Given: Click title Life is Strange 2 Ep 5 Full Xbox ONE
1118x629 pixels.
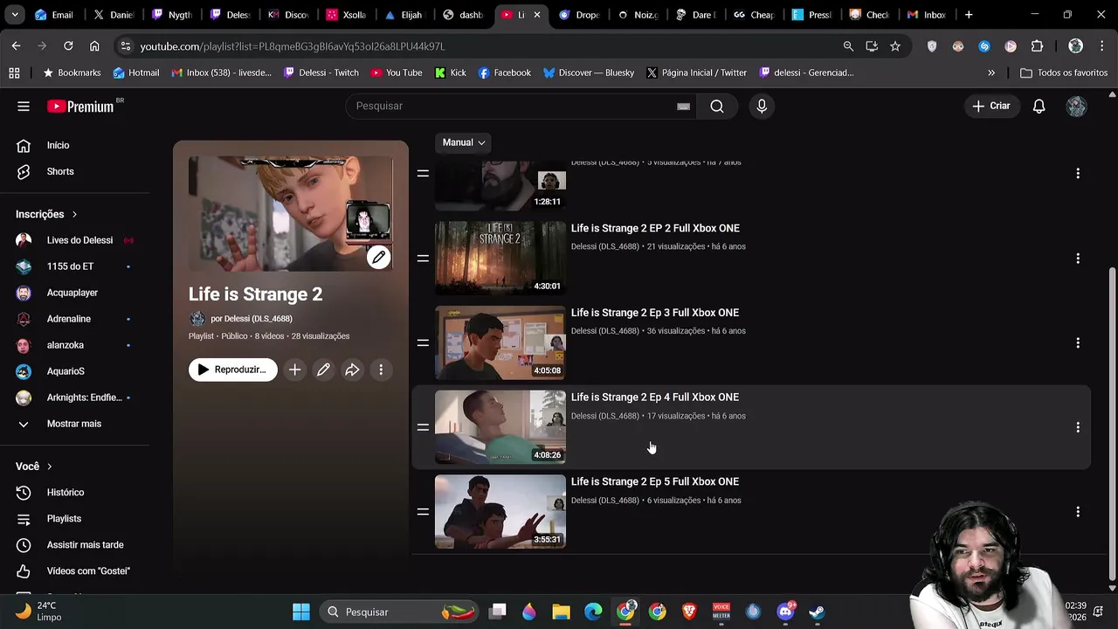Looking at the screenshot, I should [655, 481].
